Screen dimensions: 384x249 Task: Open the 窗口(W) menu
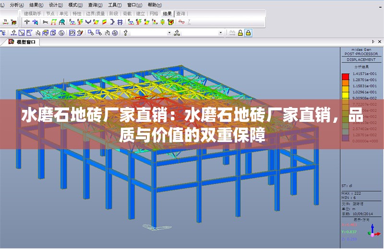[x=135, y=5]
